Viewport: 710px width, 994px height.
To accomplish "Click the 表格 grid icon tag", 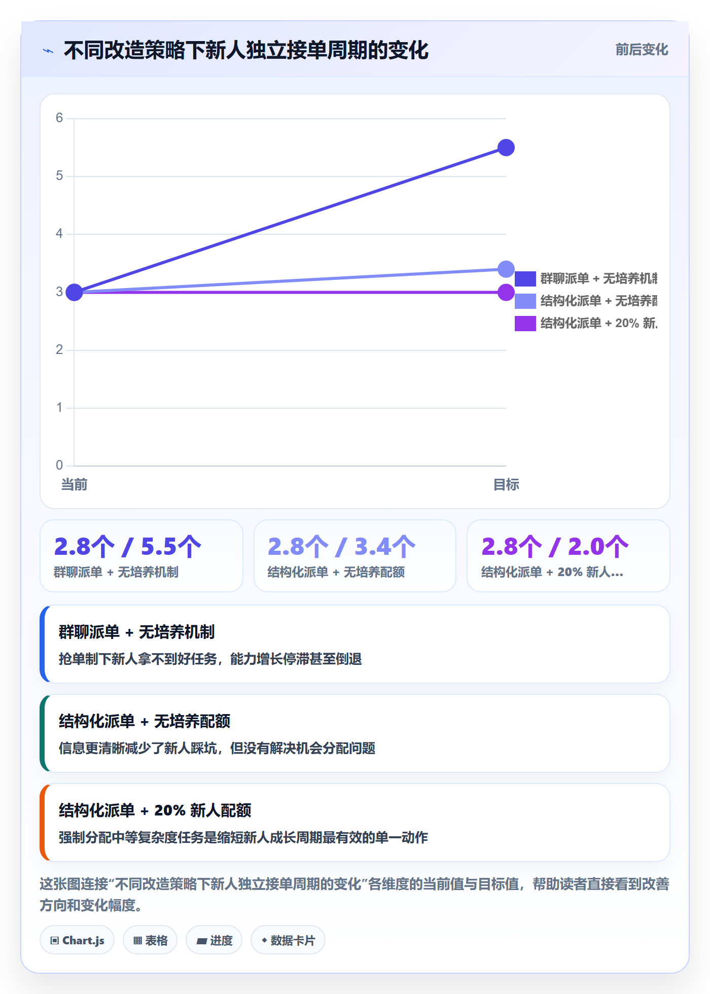I will point(150,940).
